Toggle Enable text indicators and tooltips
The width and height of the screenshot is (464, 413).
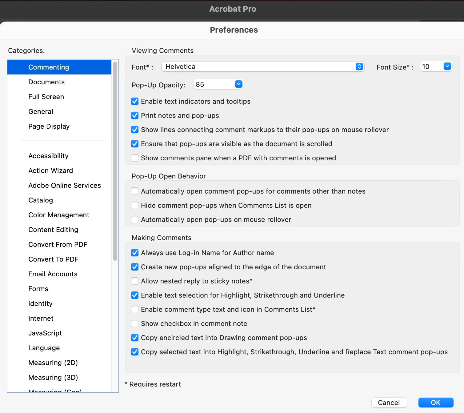point(135,101)
